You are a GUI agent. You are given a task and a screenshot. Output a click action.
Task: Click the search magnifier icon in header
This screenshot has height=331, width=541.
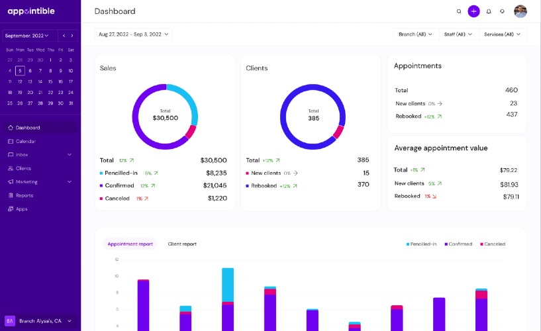coord(459,11)
